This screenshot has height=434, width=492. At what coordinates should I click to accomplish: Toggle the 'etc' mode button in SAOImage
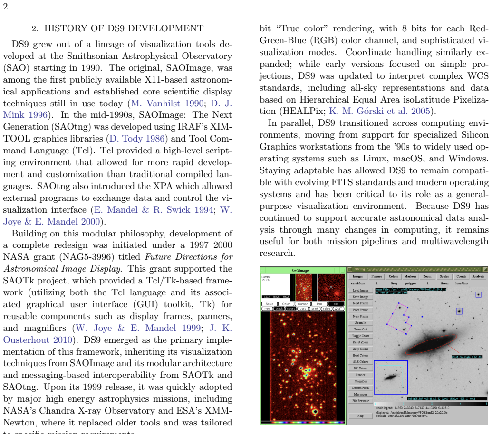tap(336, 304)
